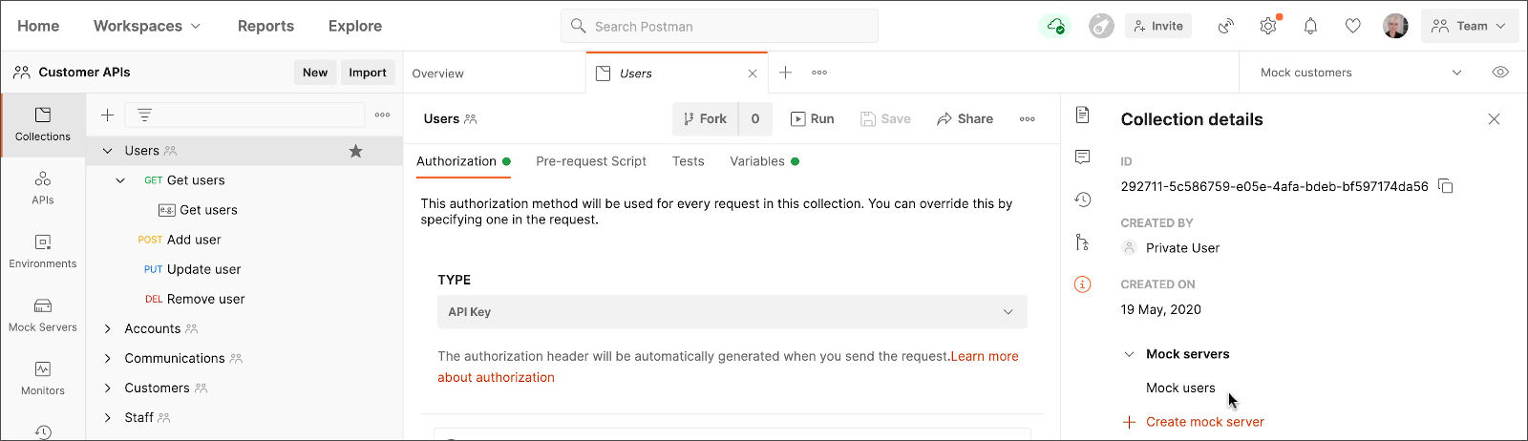Open the settings gear icon
The width and height of the screenshot is (1528, 441).
[1268, 26]
